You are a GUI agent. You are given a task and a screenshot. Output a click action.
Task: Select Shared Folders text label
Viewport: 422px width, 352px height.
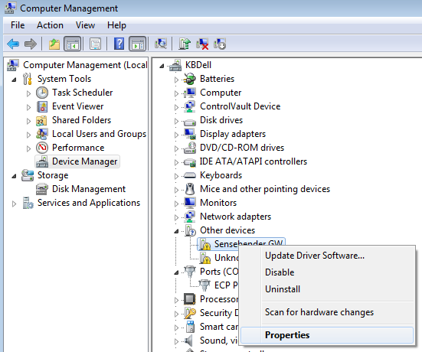click(x=81, y=120)
